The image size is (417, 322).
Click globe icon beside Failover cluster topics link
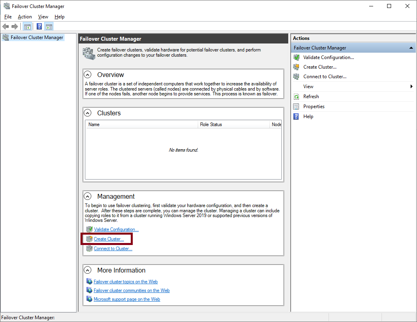pos(89,282)
